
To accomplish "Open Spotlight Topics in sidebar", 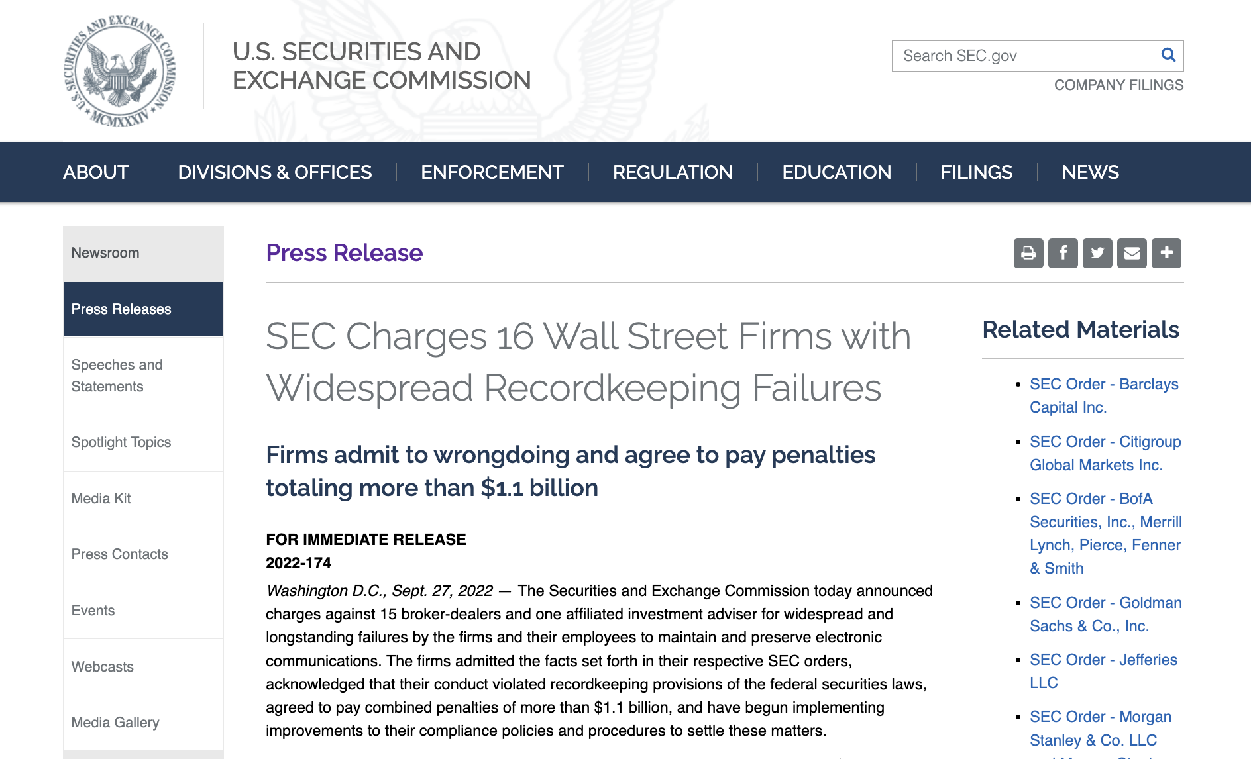I will click(x=121, y=442).
